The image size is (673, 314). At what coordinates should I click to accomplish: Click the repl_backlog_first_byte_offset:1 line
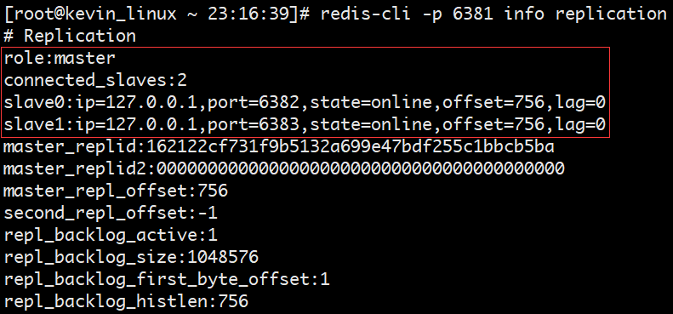167,280
